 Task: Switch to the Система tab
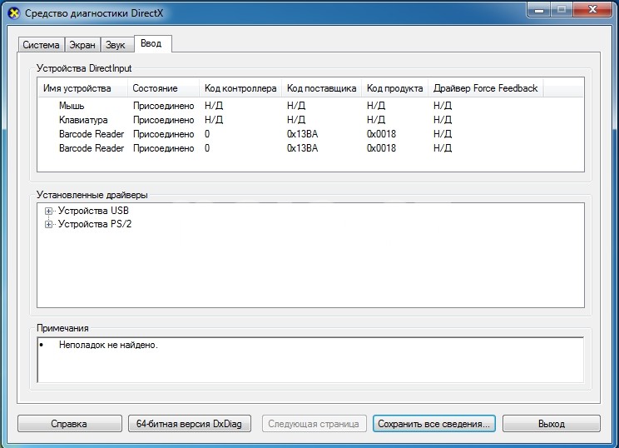coord(41,45)
